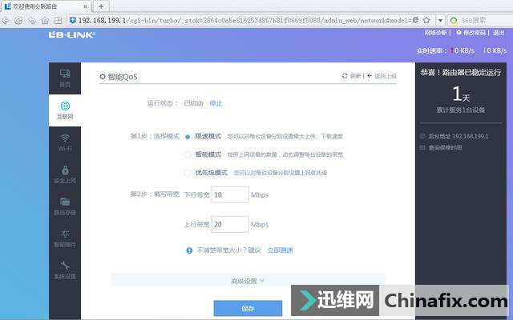This screenshot has width=513, height=320.
Task: Open the Wi-Fi settings icon
Action: [64, 141]
